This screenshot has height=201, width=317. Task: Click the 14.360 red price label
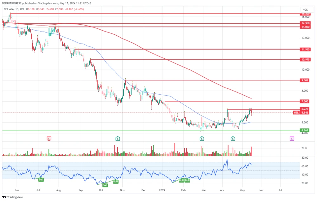(x=305, y=23)
